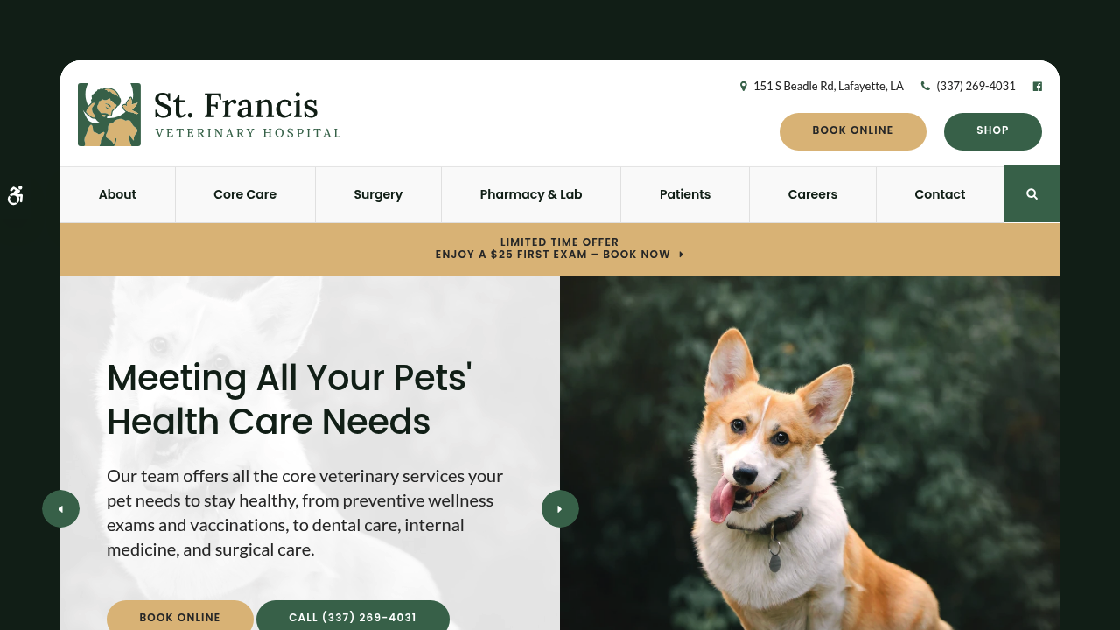The image size is (1120, 630).
Task: Click the Book Online header button
Action: tap(853, 131)
